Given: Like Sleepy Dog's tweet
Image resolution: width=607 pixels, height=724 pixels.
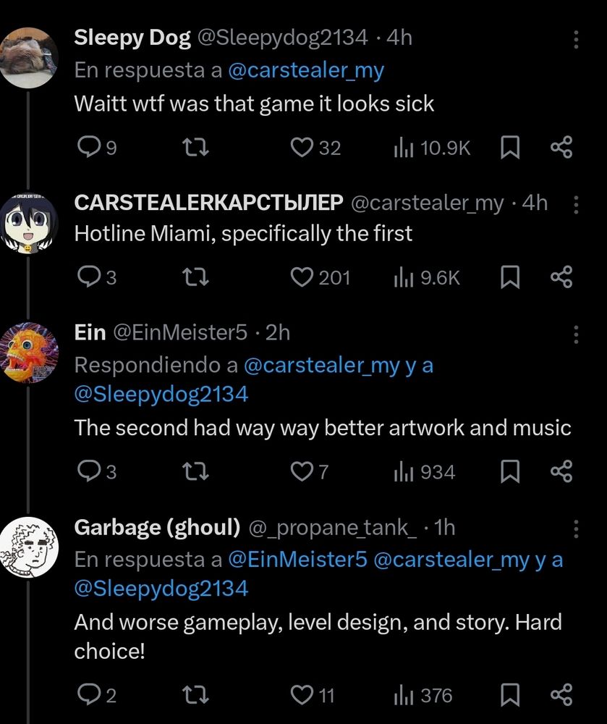Looking at the screenshot, I should point(315,148).
